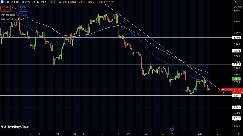Click the Natural Gas Futures symbol drop icon

[x=2, y=2]
